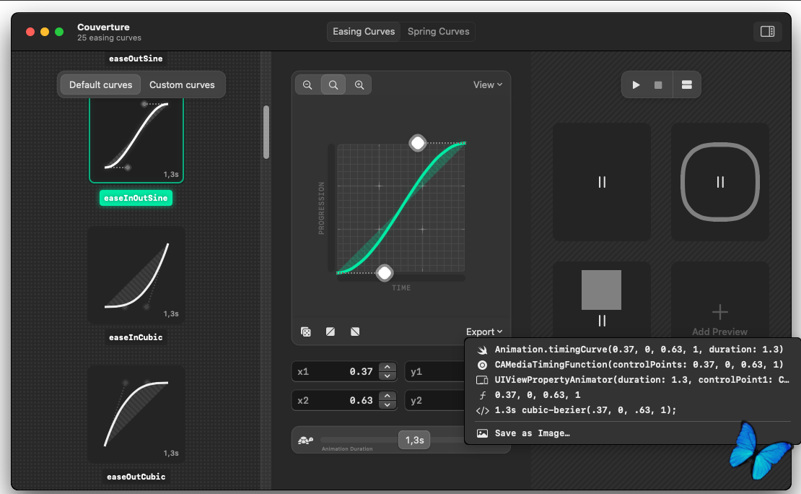
Task: Reset zoom with the center magnifier icon
Action: pos(333,85)
